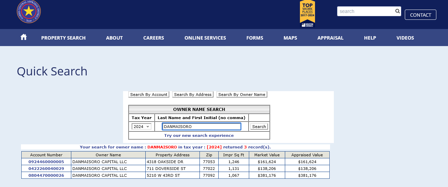Click the home icon in navigation bar
This screenshot has height=187, width=448.
pyautogui.click(x=24, y=37)
